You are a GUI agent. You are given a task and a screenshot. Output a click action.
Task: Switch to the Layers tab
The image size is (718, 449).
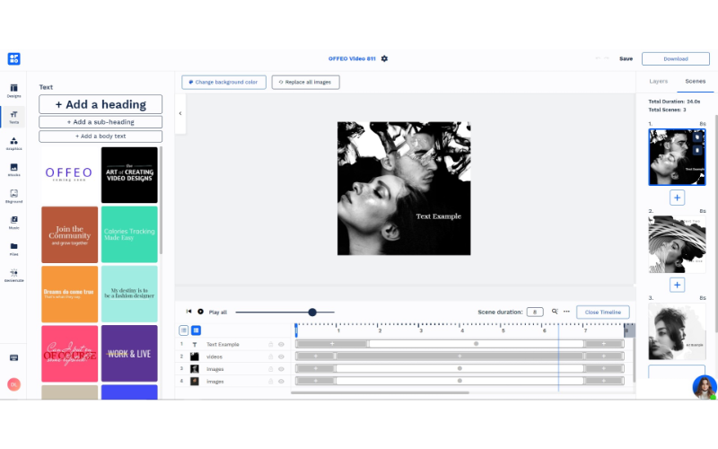[x=659, y=81]
